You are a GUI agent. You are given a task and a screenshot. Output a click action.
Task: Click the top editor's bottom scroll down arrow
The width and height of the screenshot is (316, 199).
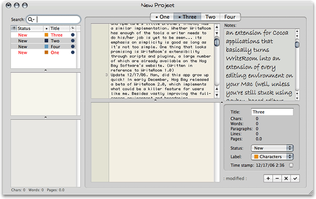[217, 95]
